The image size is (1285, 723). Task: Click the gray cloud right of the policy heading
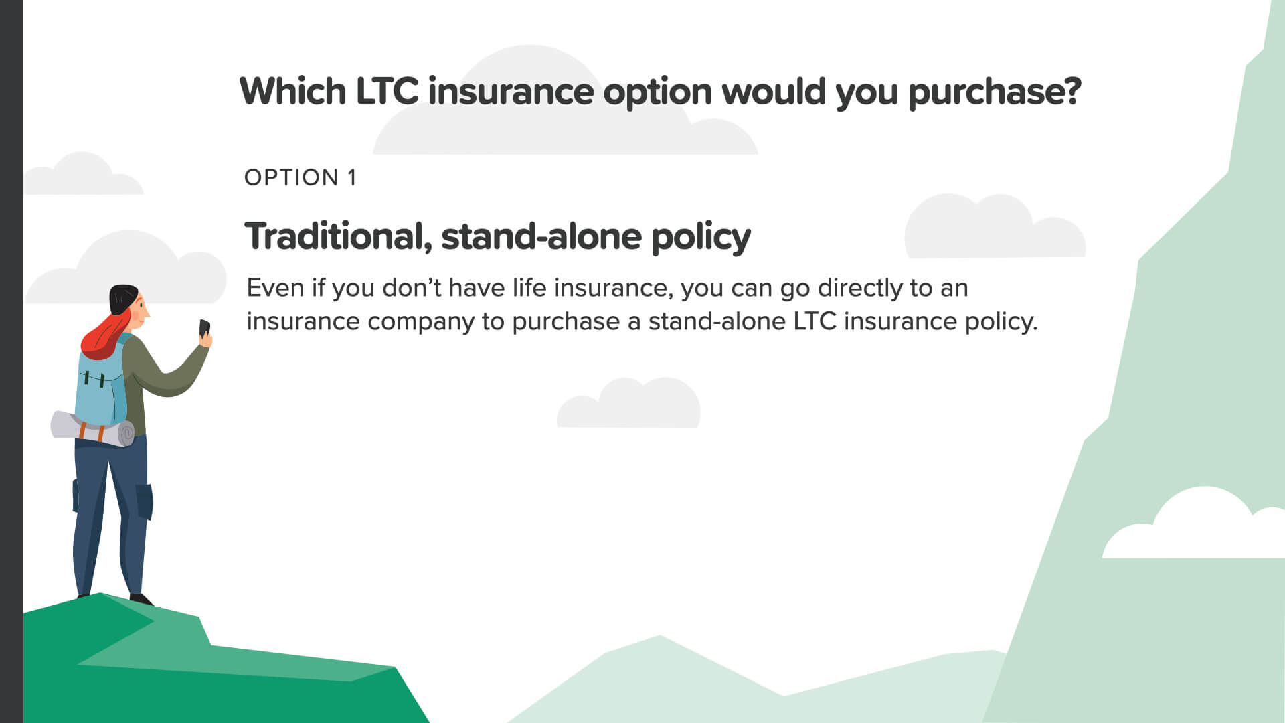tap(994, 228)
